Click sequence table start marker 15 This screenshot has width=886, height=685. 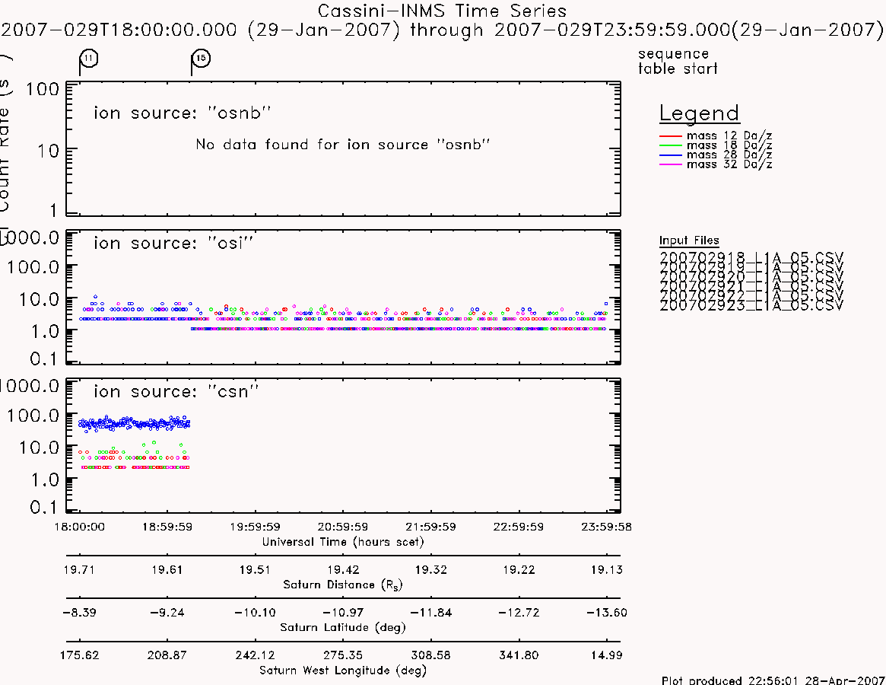[x=201, y=59]
